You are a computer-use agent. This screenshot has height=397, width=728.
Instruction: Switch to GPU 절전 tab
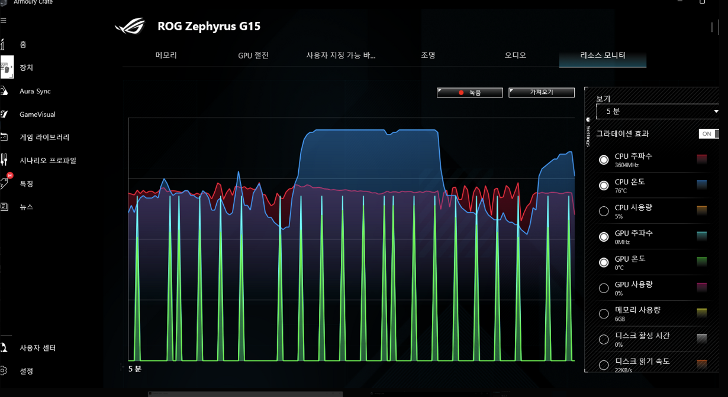coord(253,56)
